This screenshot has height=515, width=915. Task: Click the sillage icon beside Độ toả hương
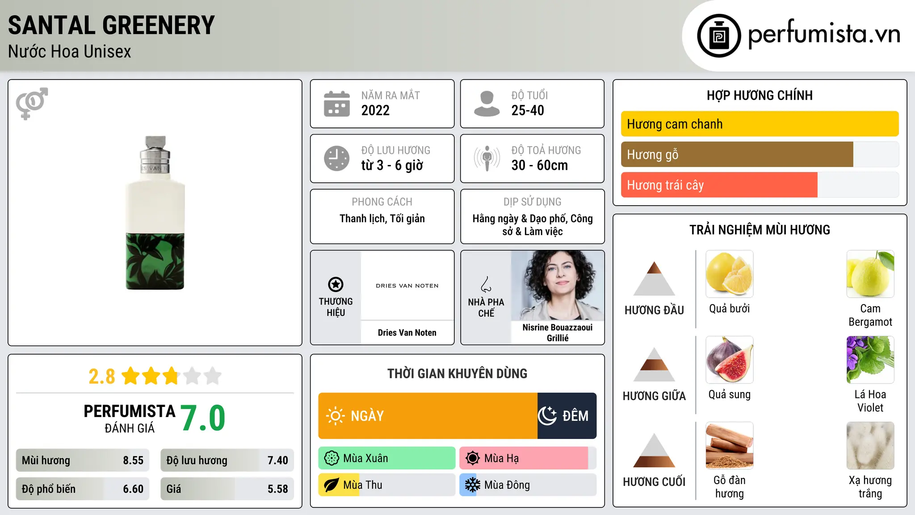point(487,158)
